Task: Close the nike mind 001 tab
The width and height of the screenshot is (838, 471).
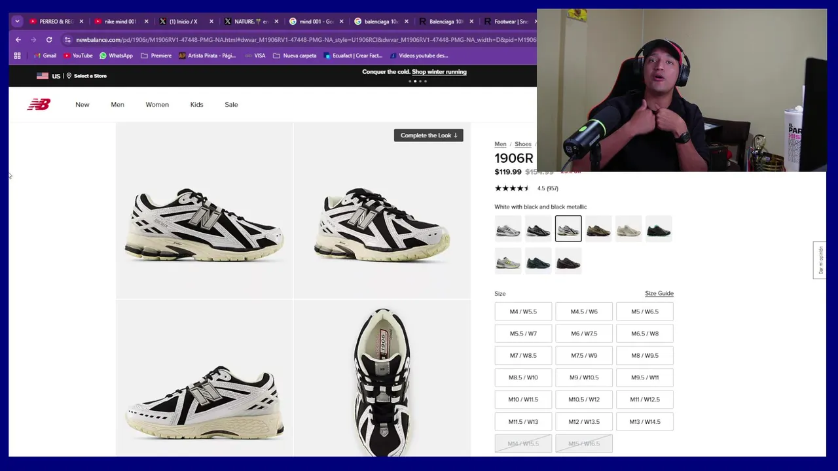Action: (146, 22)
